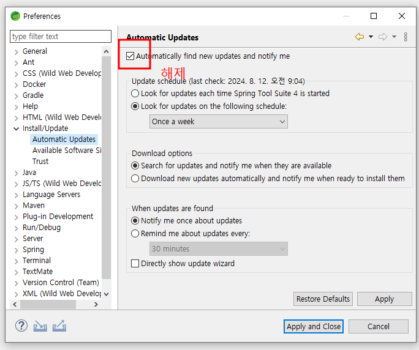Click the tree scroll down arrow
This screenshot has width=419, height=350.
pos(107,294)
